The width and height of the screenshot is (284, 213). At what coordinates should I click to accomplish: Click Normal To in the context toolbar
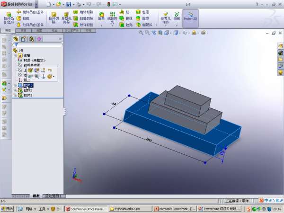pos(43,76)
